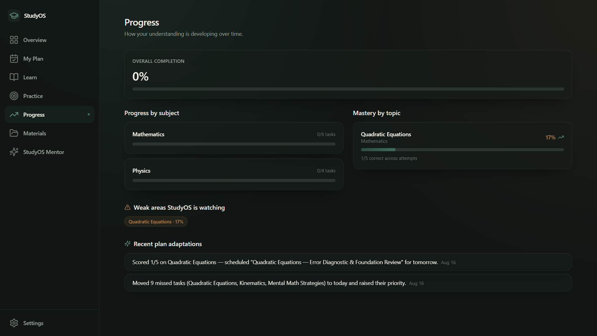This screenshot has height=336, width=597.
Task: Click the Learn book icon
Action: [14, 77]
